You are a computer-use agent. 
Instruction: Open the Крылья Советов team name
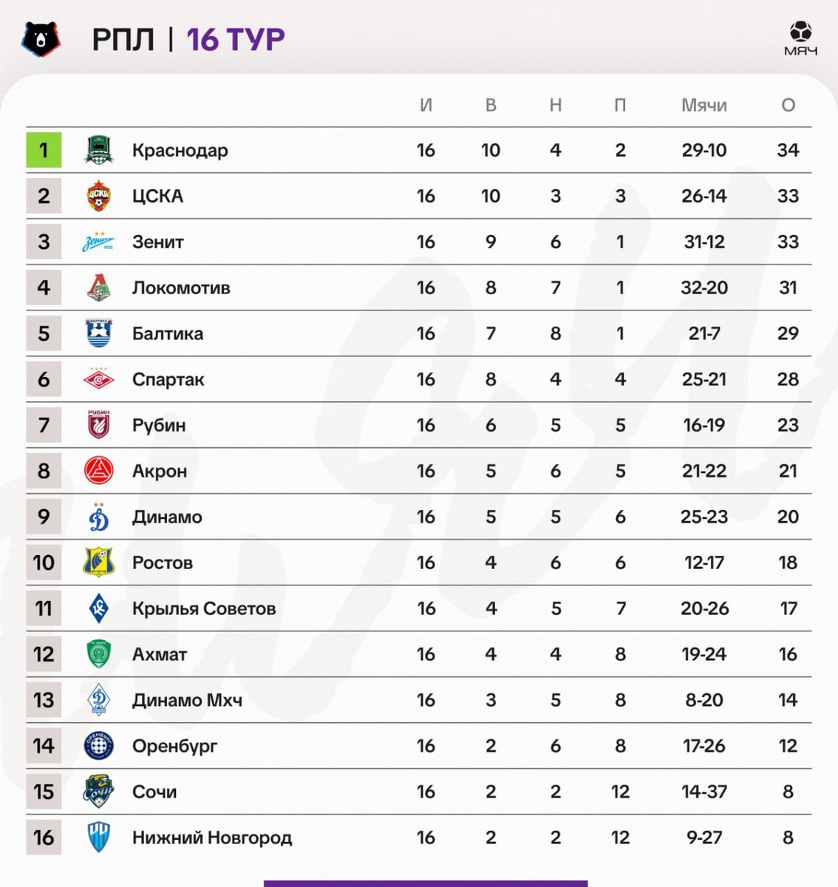[x=204, y=608]
